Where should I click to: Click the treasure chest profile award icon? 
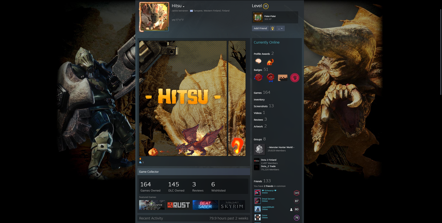pyautogui.click(x=270, y=62)
